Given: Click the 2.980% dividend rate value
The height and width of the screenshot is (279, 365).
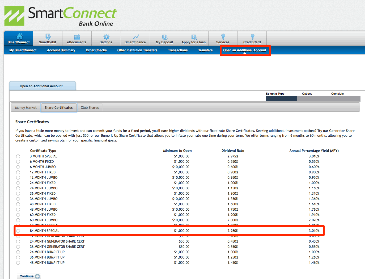Looking at the screenshot, I should tap(233, 231).
